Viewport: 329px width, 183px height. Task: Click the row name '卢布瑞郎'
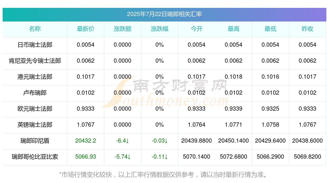tap(35, 93)
